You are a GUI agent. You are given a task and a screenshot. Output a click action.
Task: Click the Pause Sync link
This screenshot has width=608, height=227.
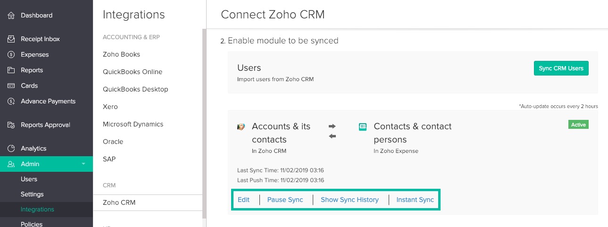tap(285, 200)
